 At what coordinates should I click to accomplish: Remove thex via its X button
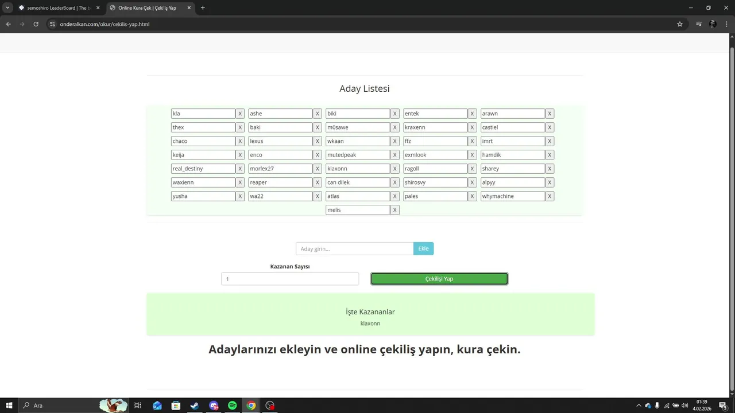point(240,127)
